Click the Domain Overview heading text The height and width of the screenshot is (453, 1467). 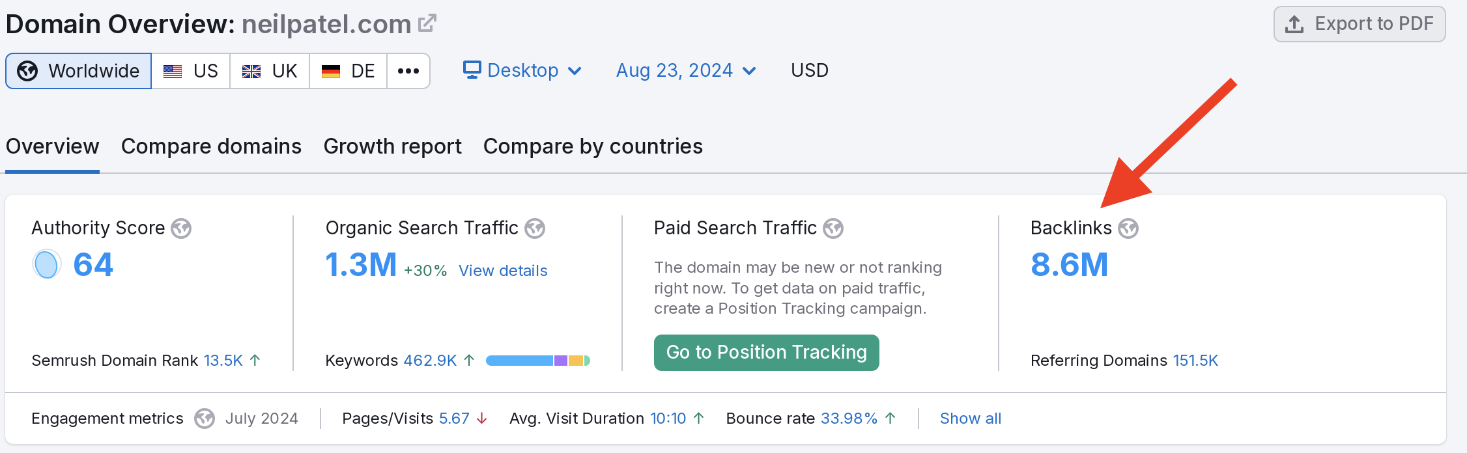(121, 24)
